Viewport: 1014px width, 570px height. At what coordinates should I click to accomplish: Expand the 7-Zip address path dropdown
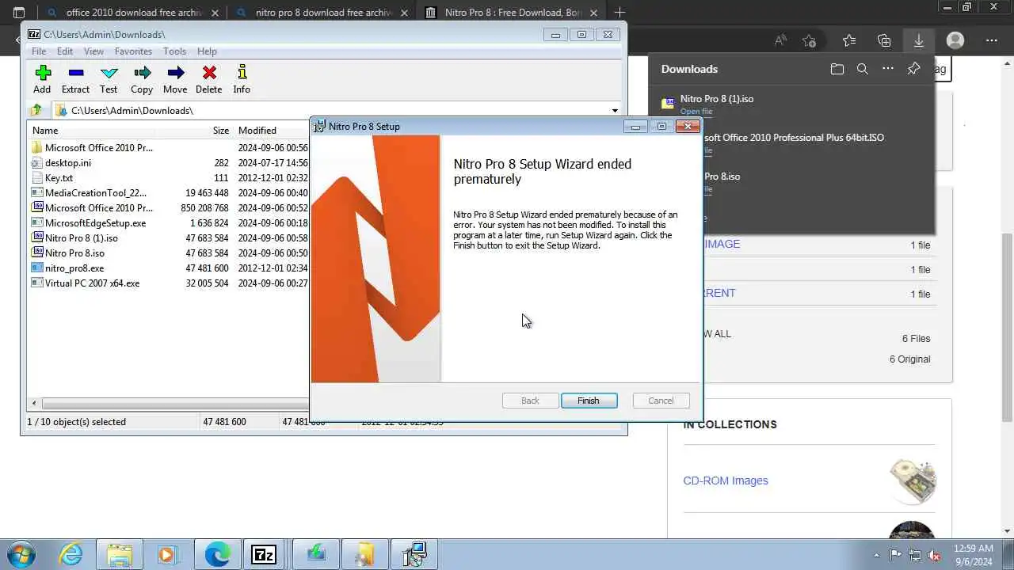point(615,111)
